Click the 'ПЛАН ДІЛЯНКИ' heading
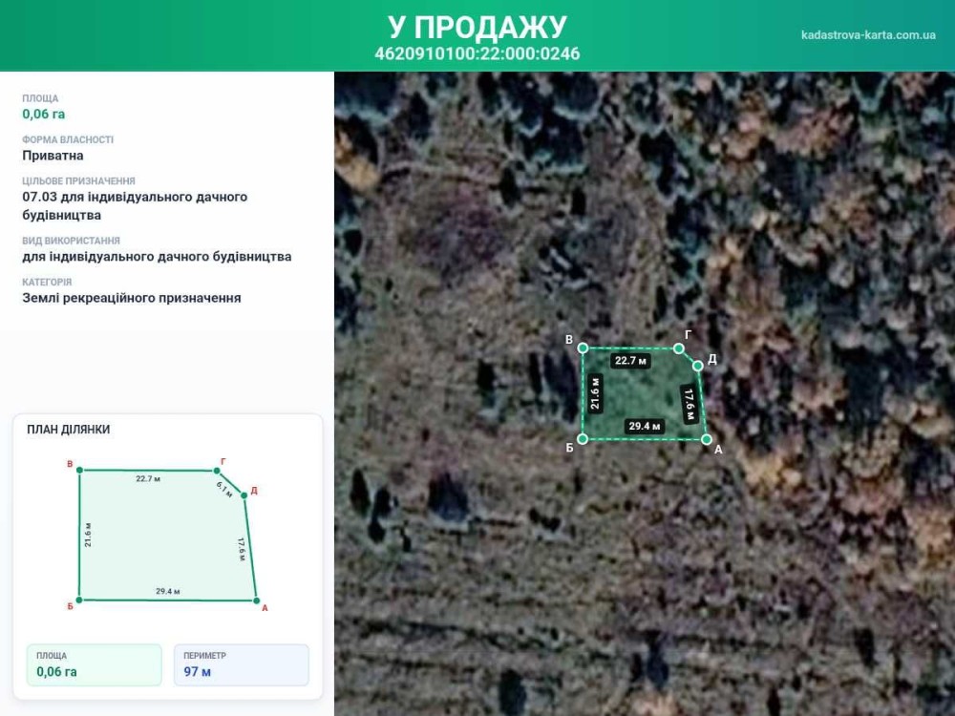The image size is (955, 716). pos(68,430)
